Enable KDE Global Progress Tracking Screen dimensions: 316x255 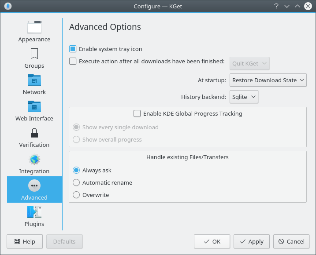click(x=137, y=113)
